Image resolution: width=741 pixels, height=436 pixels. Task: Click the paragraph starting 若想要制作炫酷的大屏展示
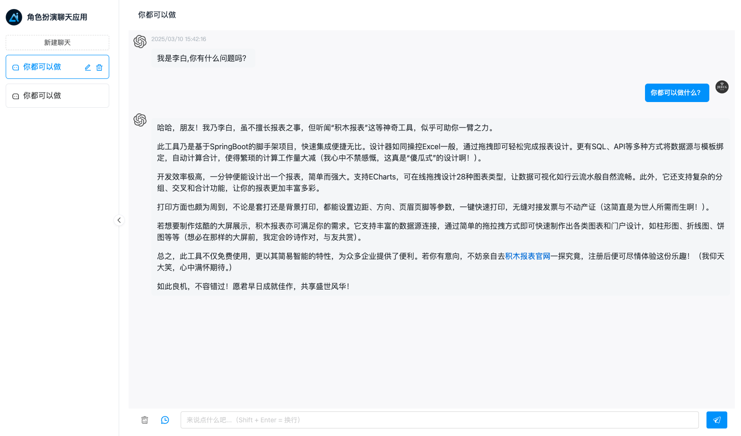[440, 231]
